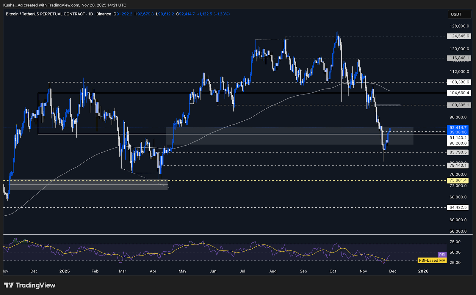Click the 83,790.5 support level label
The height and width of the screenshot is (295, 476).
coord(458,152)
